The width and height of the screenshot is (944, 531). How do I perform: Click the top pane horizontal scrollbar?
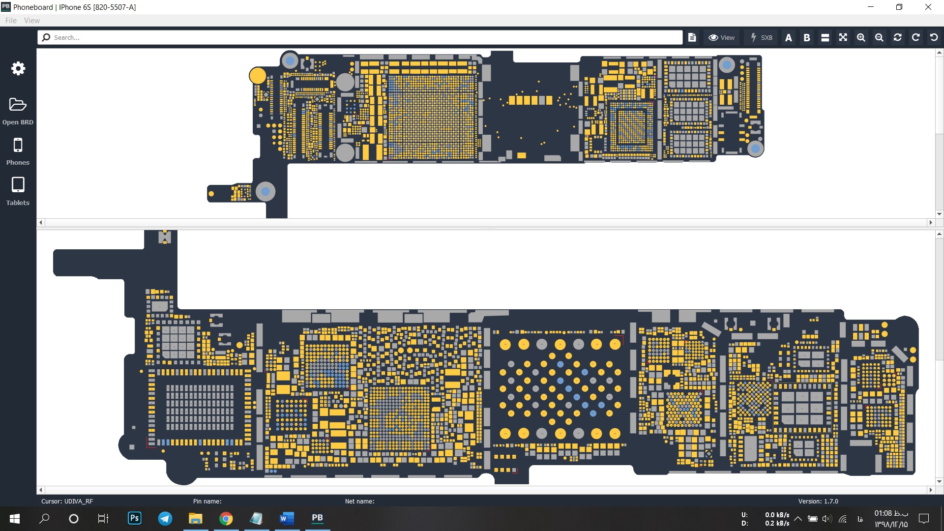(485, 223)
